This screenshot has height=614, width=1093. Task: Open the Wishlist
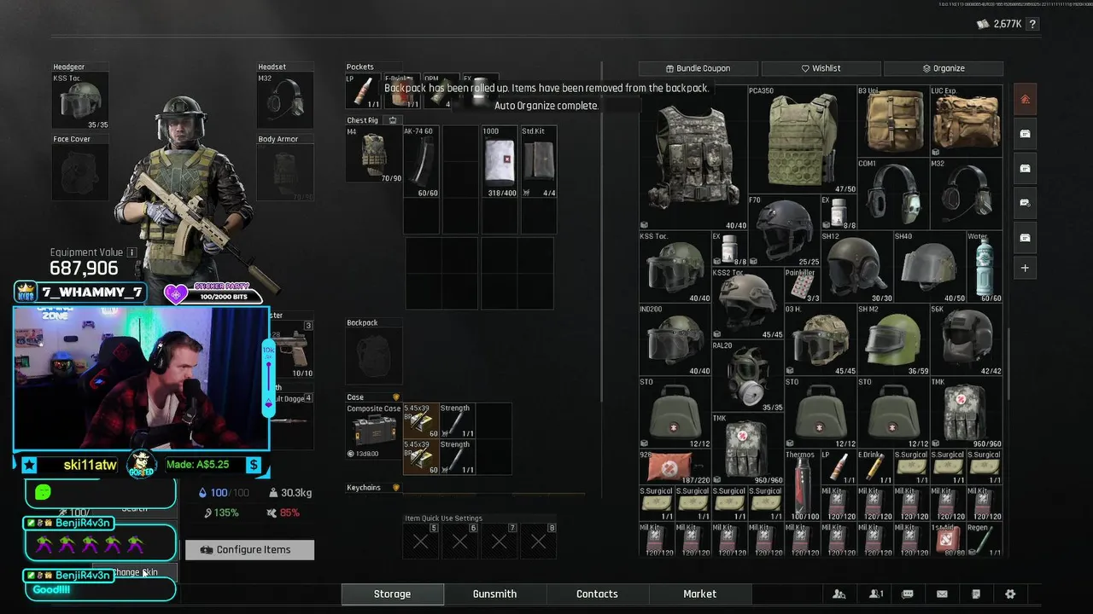(821, 68)
